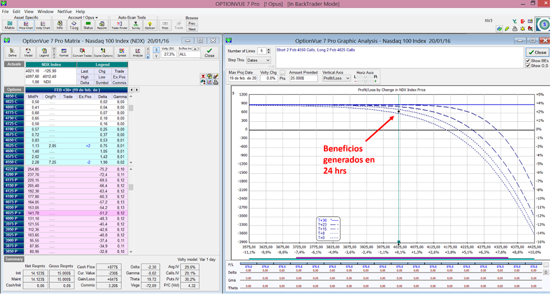Toggle the V volatility button
Screen dimensions: 551x294
[x=156, y=56]
